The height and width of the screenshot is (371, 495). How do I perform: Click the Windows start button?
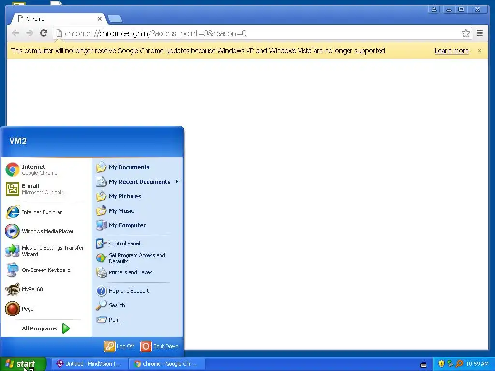point(23,364)
